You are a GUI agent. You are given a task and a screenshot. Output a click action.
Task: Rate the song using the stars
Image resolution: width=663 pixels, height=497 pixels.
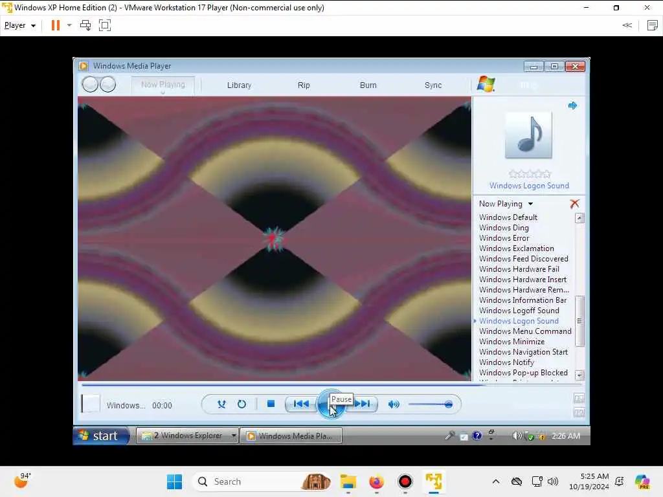tap(530, 173)
